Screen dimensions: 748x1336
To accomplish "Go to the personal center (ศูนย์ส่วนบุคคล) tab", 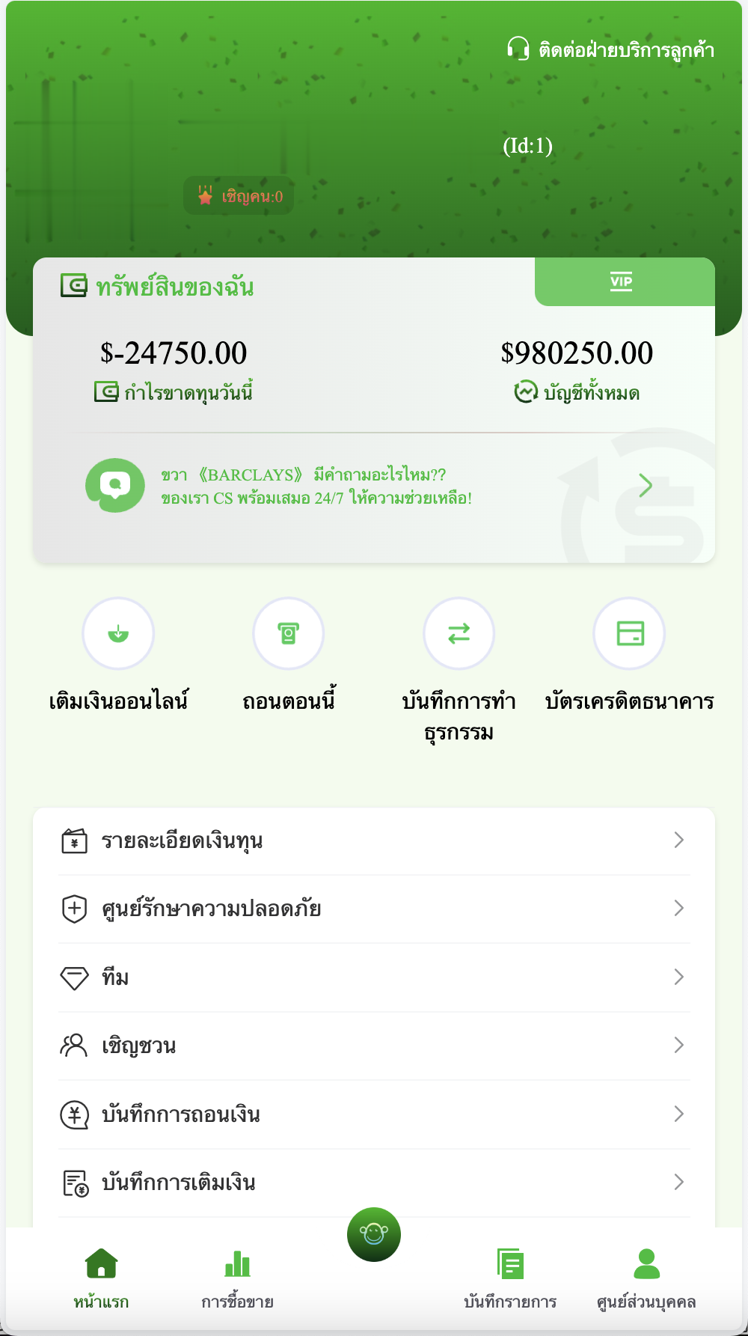I will pyautogui.click(x=646, y=1276).
